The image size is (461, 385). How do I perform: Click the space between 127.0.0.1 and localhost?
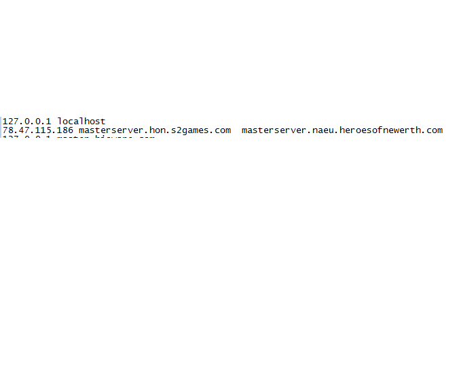pyautogui.click(x=54, y=121)
